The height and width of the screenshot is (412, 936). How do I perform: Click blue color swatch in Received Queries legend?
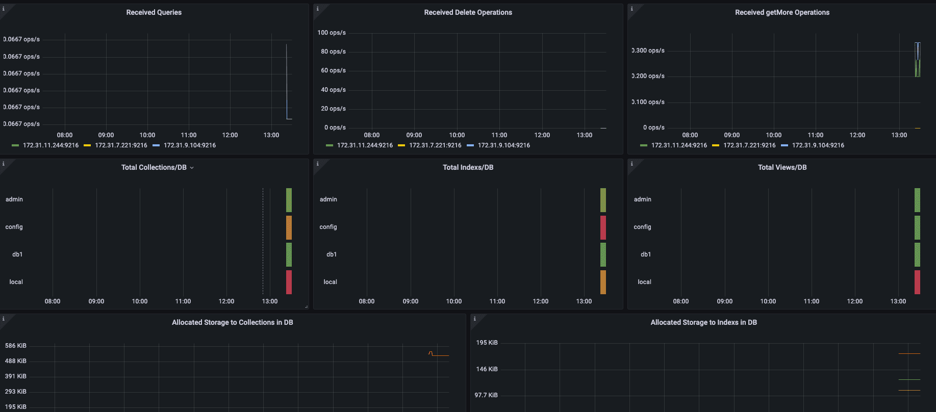[156, 146]
